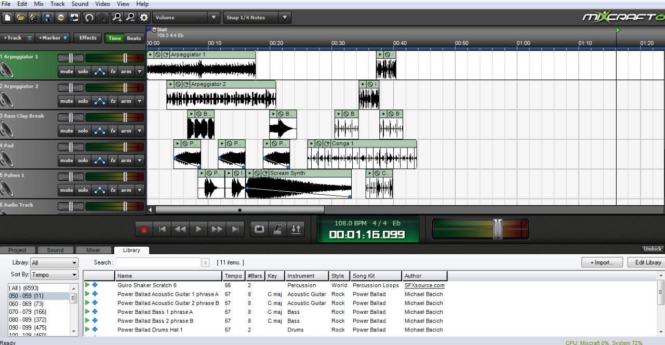Screen dimensions: 665x345
Task: Open the Snap 1/4 Notes dropdown
Action: click(x=285, y=17)
